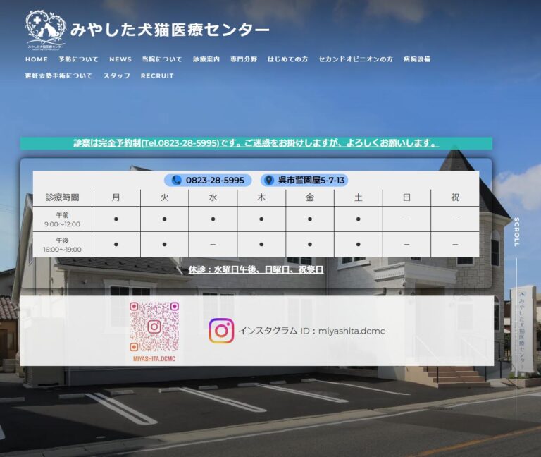Go to the スタッフ page
This screenshot has height=457, width=541.
pos(117,75)
